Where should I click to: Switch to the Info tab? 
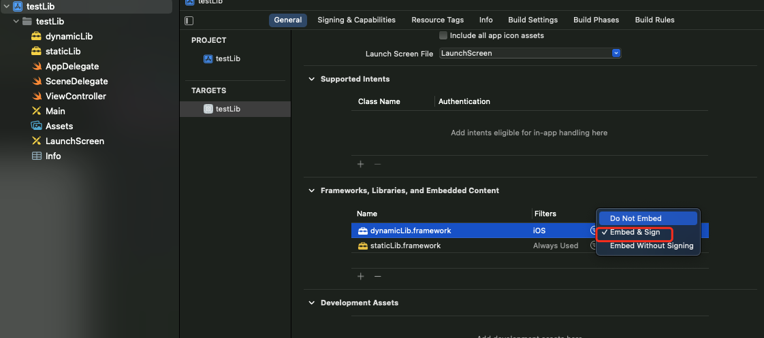click(x=486, y=20)
